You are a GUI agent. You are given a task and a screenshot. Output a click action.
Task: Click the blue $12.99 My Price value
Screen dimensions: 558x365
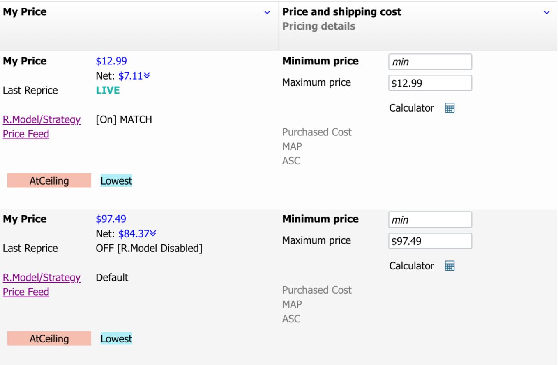click(x=111, y=61)
